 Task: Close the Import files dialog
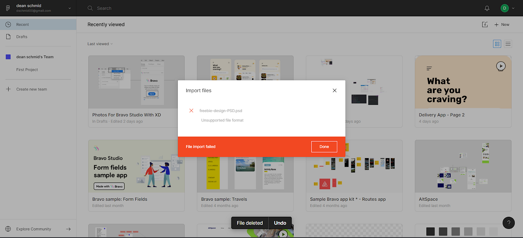pyautogui.click(x=334, y=91)
